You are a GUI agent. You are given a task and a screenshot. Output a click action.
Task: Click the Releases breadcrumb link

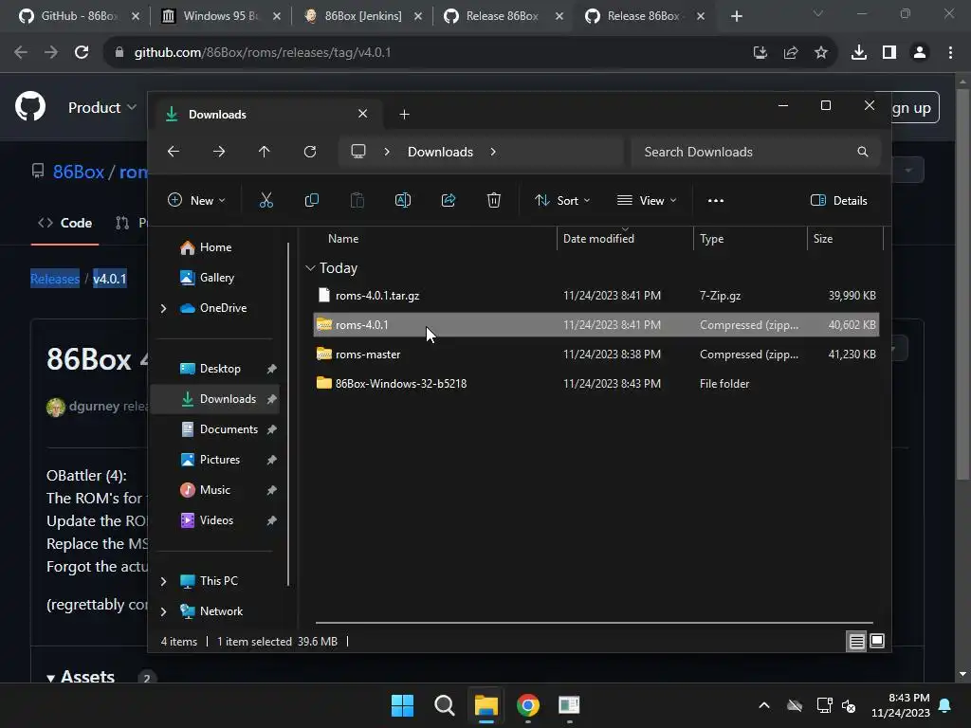(55, 280)
